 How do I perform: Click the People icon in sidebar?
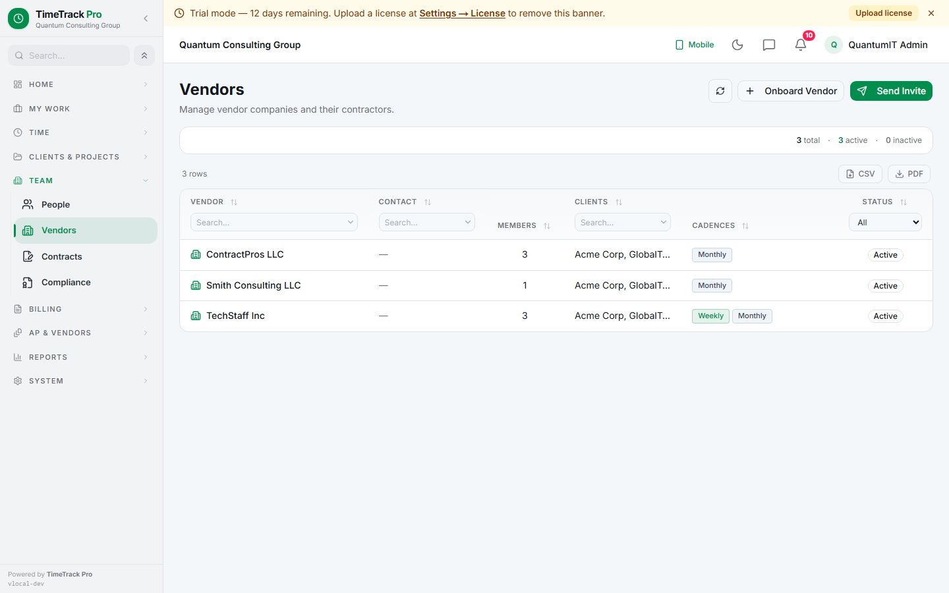[28, 204]
